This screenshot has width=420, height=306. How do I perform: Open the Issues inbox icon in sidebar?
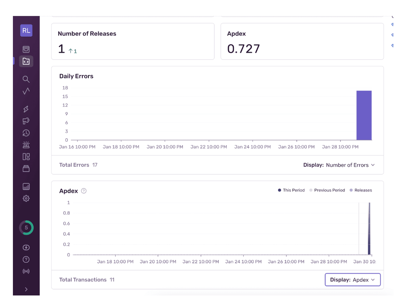(x=26, y=49)
